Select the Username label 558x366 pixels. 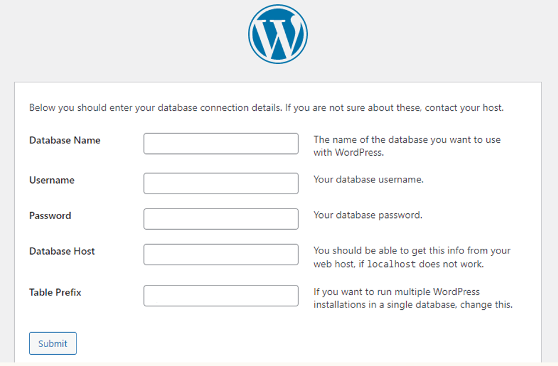click(x=52, y=180)
